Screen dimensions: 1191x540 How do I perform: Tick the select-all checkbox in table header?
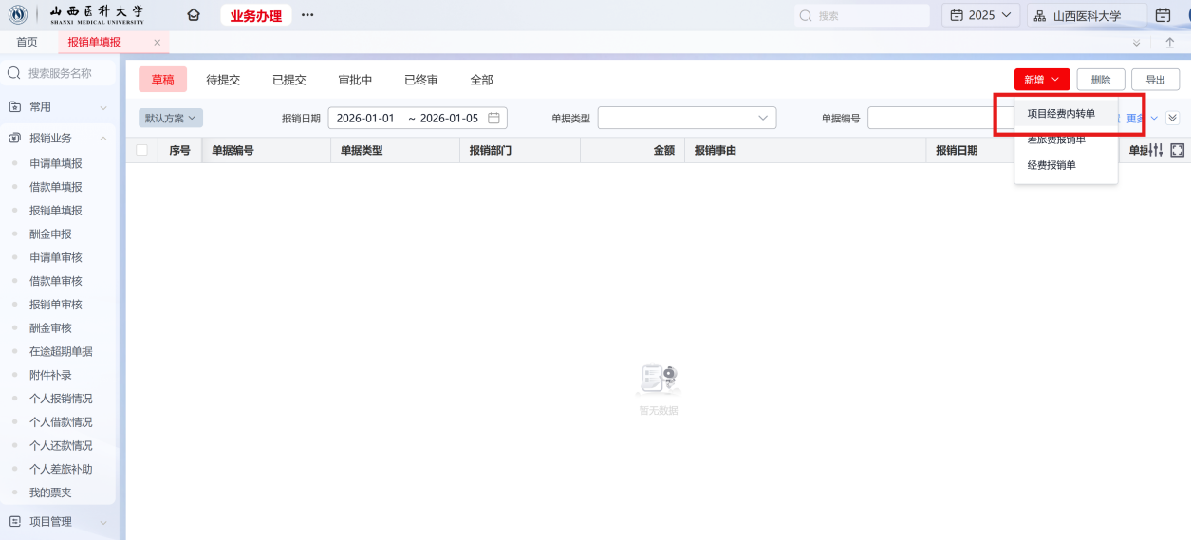tap(141, 150)
